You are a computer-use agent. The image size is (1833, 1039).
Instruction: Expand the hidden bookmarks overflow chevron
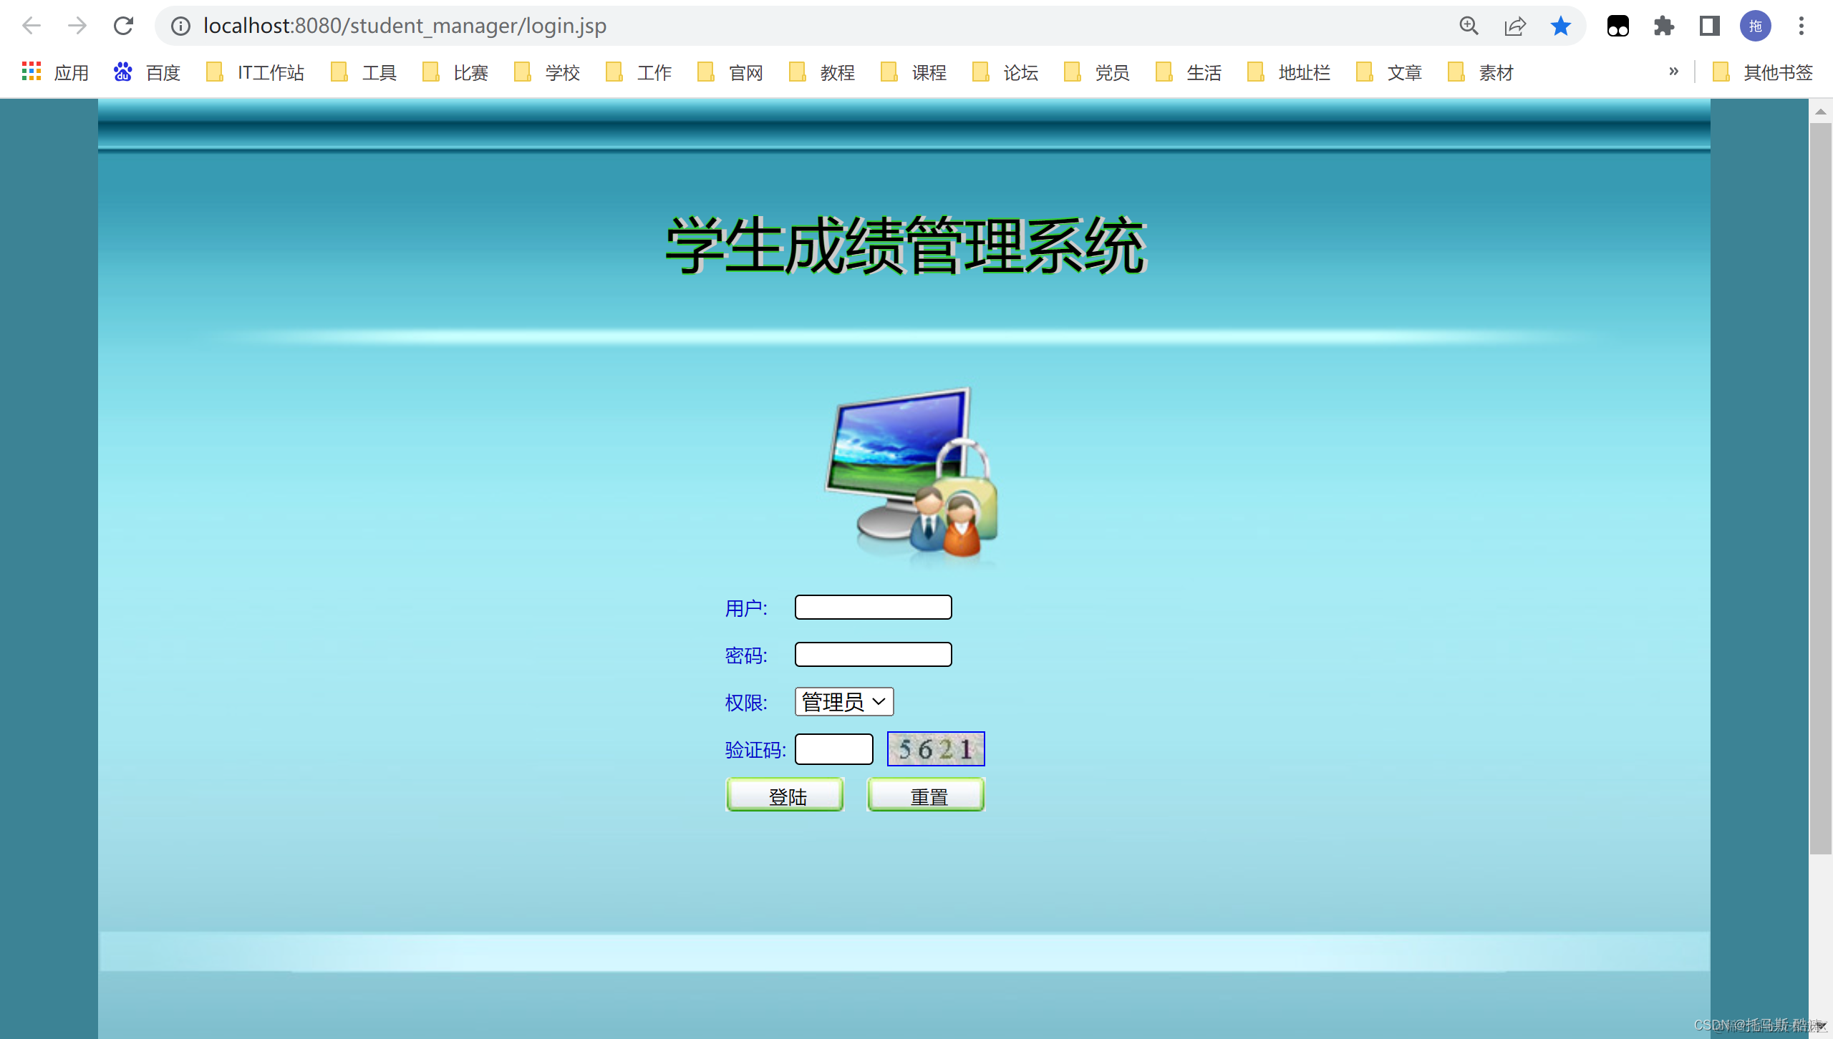(1673, 72)
